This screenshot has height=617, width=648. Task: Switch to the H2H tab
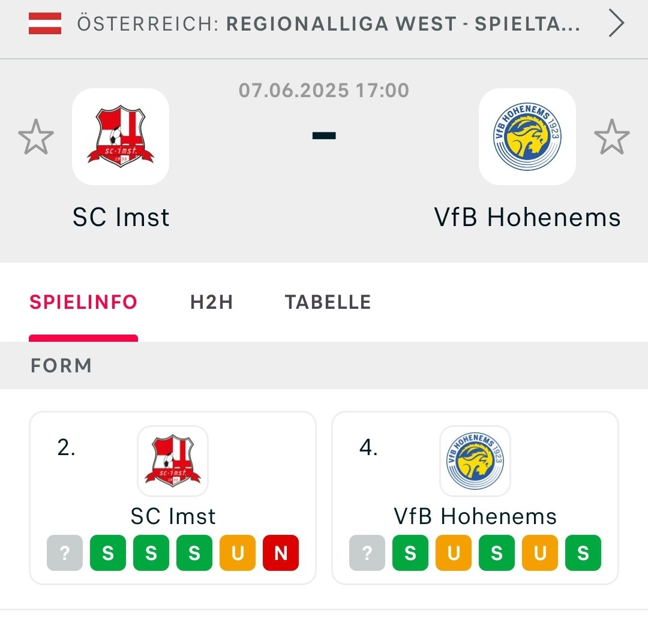pos(212,302)
